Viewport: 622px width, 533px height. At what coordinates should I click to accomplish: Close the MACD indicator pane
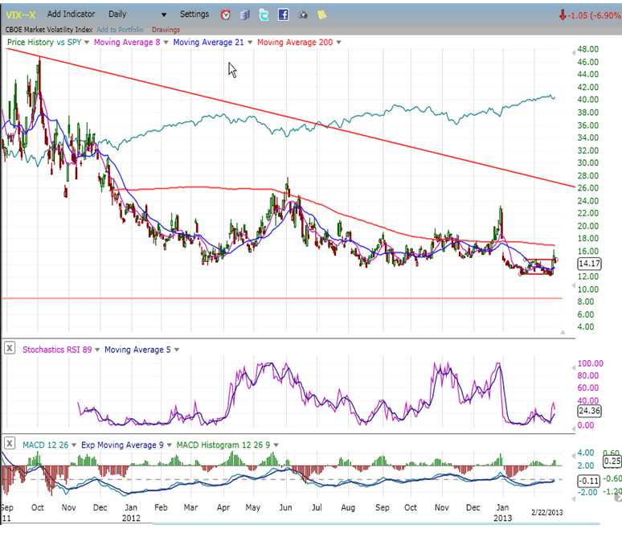click(9, 443)
